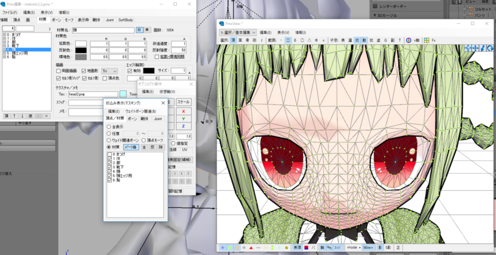Select vertex mode 頂 in PmxView toolbar
Screen dimensions: 496x255
(x=233, y=40)
